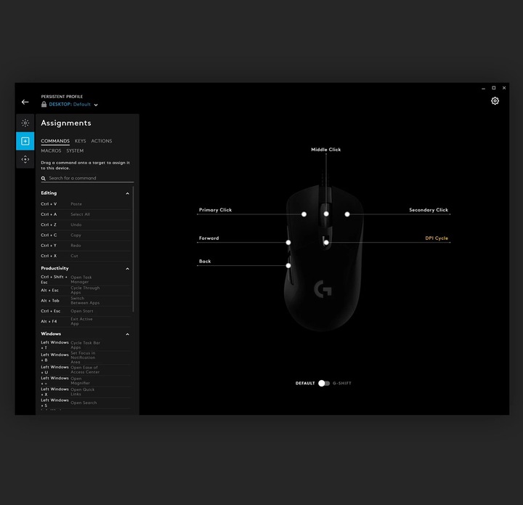Viewport: 523px width, 505px height.
Task: Select the Open Quick Links command
Action: (86, 392)
